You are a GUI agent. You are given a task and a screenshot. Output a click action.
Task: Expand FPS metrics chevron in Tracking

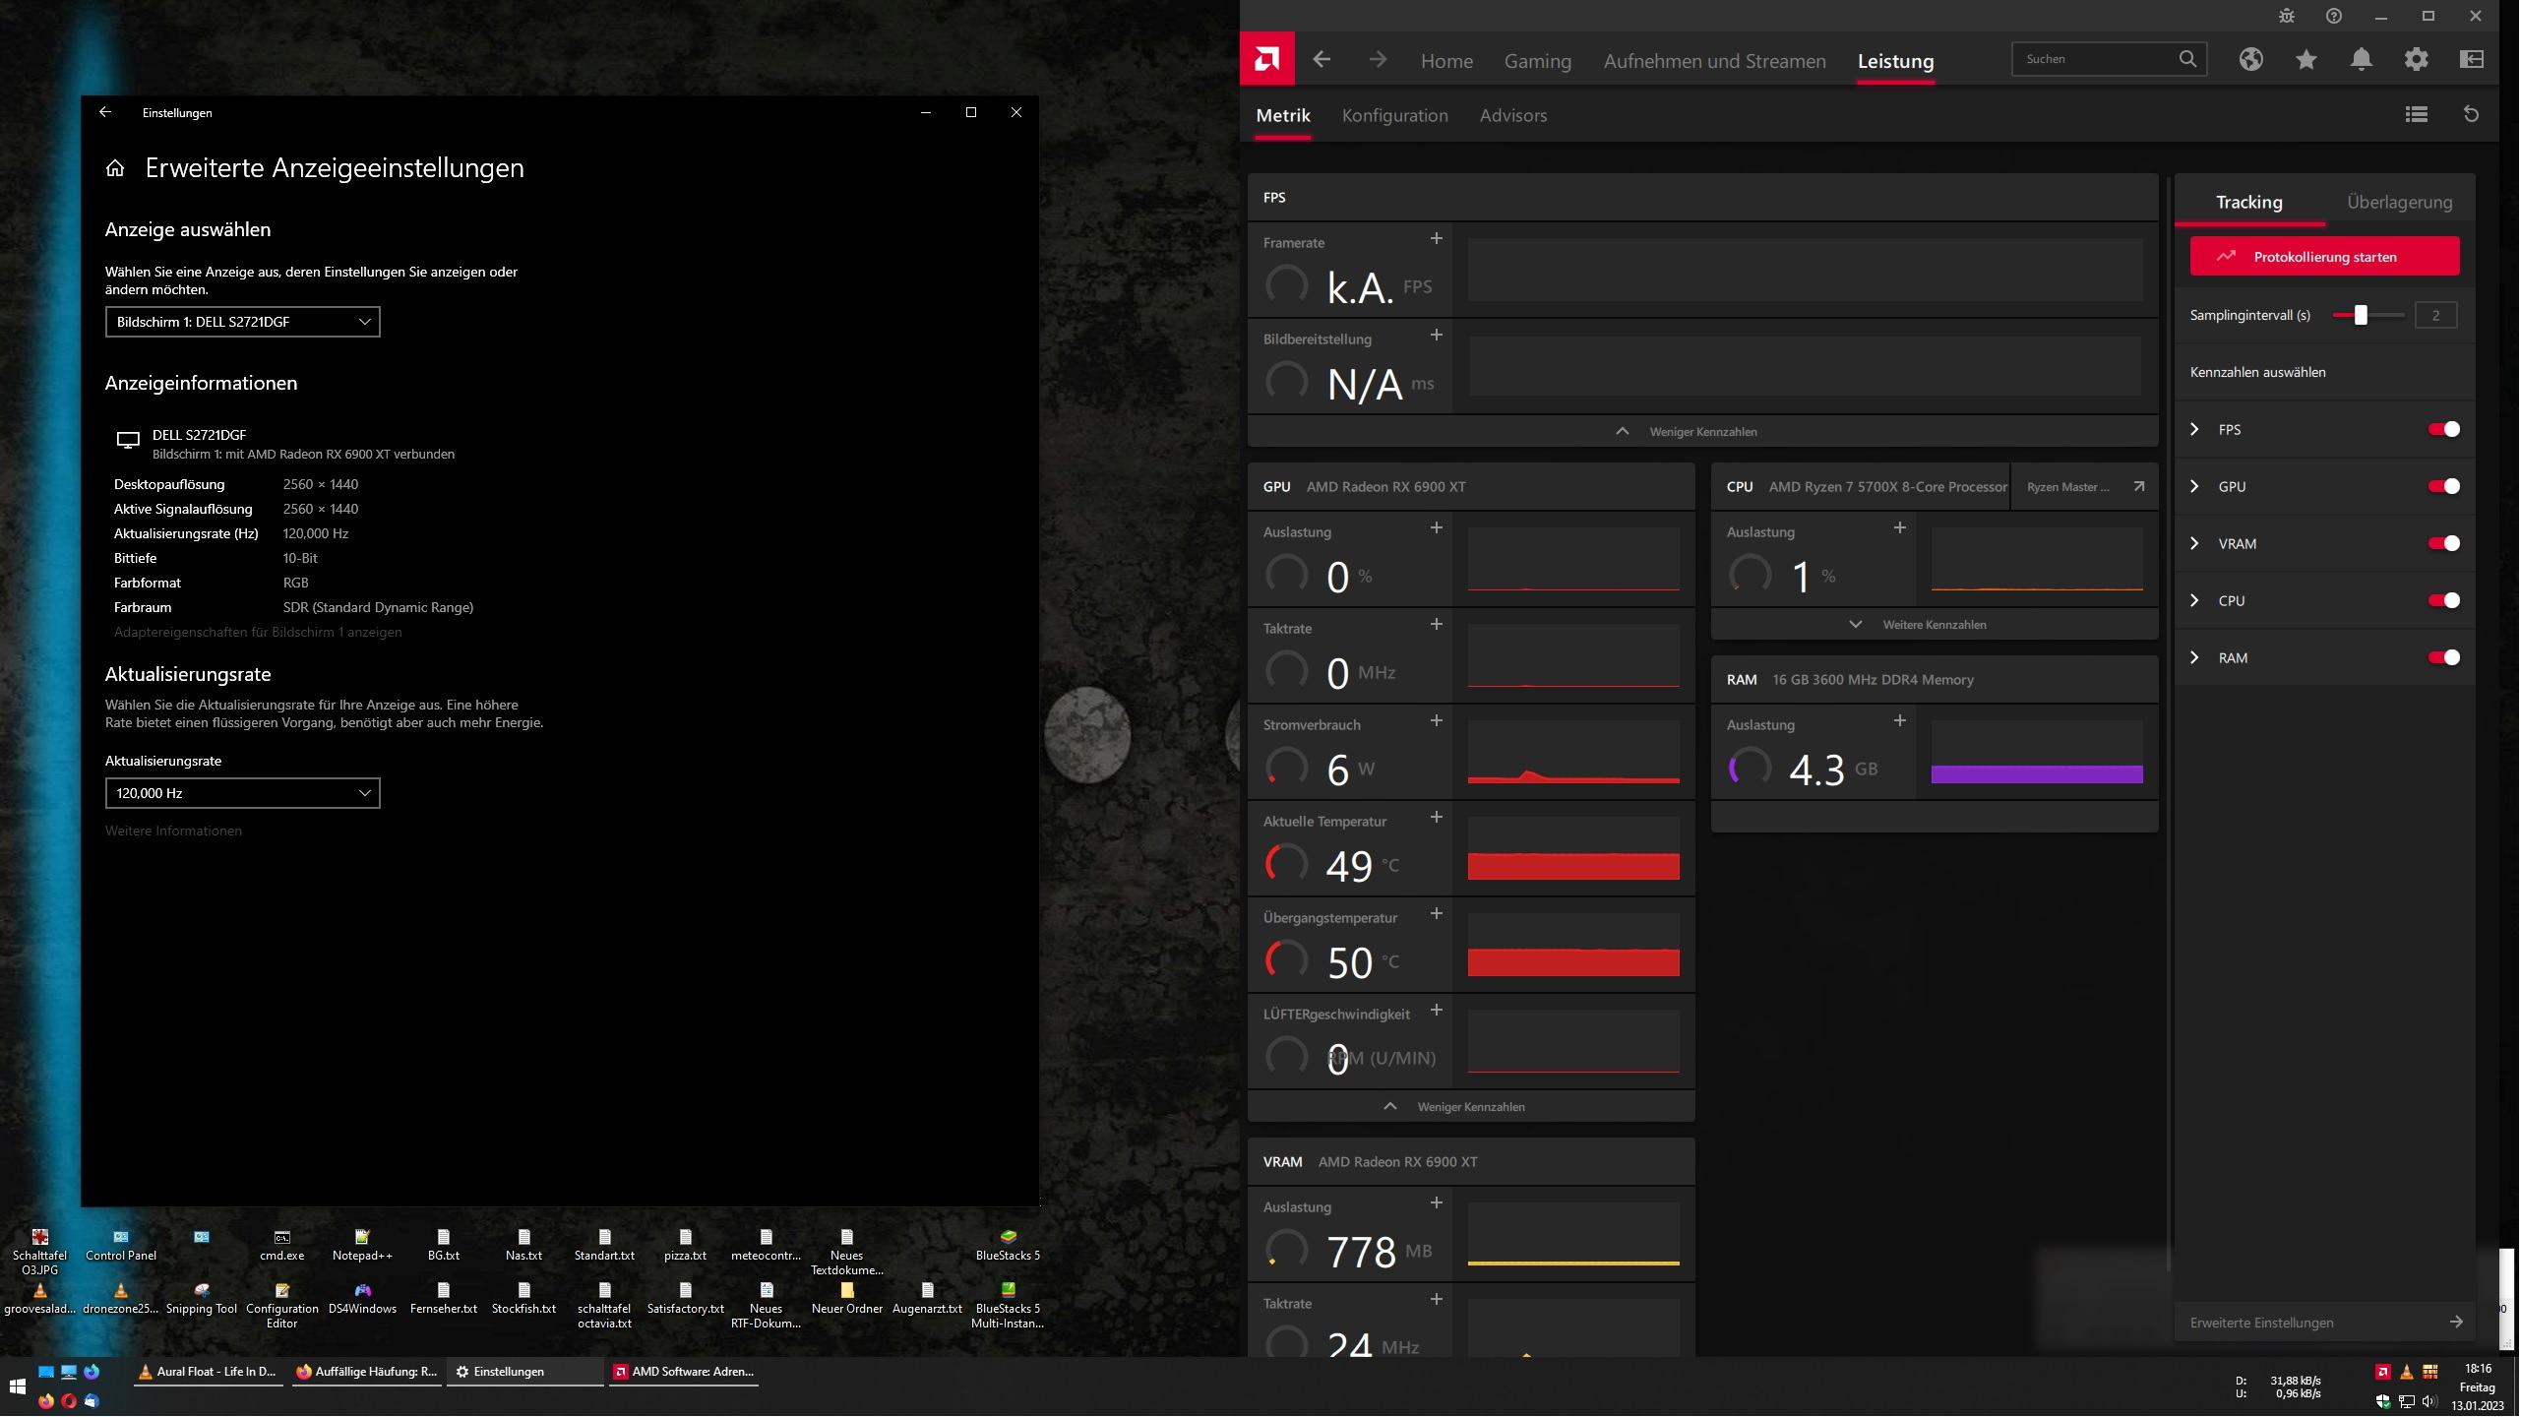coord(2195,429)
